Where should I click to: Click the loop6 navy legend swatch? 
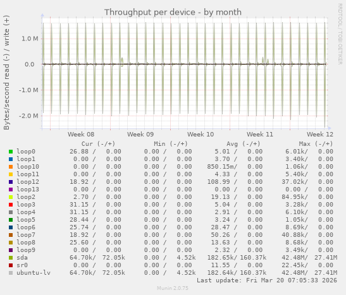click(x=11, y=227)
